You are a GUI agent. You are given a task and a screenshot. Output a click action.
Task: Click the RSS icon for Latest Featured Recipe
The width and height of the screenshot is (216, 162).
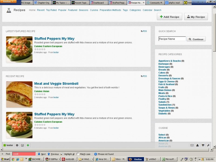pos(144,31)
